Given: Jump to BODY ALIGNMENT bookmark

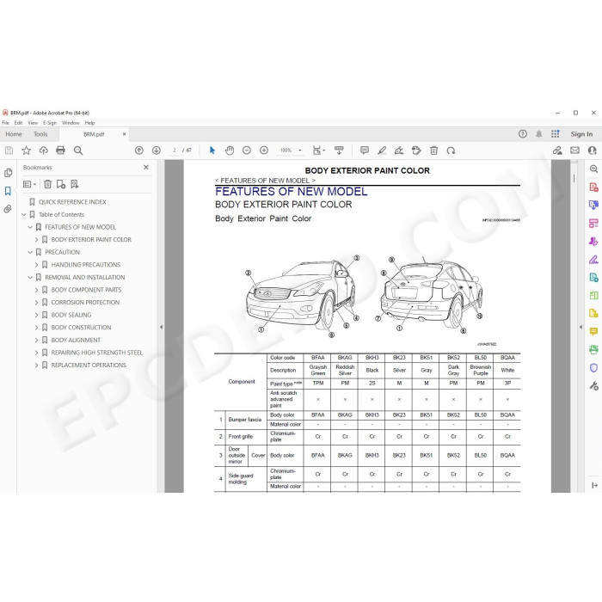Looking at the screenshot, I should tap(76, 341).
